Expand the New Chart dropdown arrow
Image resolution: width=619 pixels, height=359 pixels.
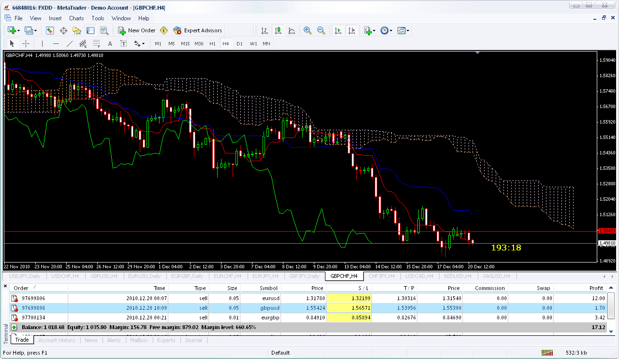(x=18, y=30)
